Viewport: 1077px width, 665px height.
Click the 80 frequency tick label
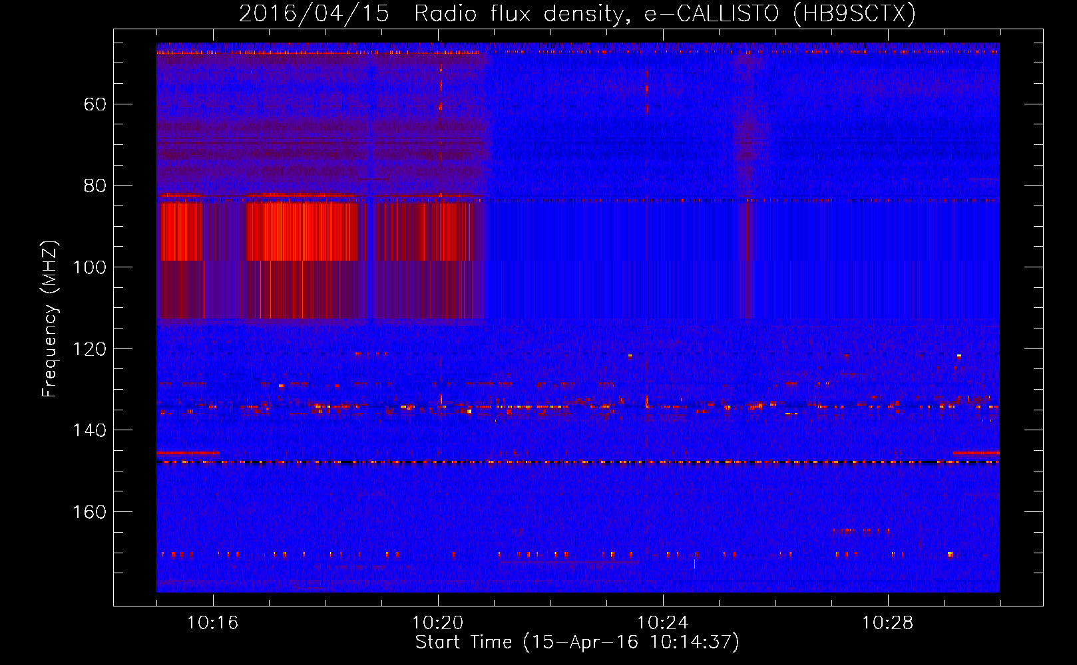(95, 186)
